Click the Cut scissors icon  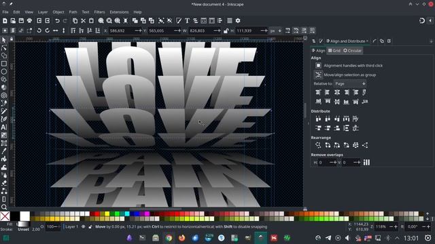tap(83, 21)
